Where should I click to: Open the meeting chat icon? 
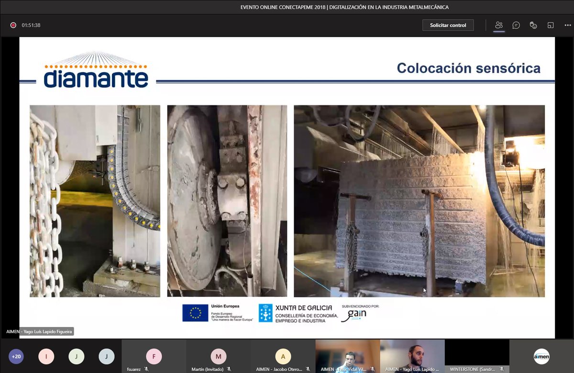tap(516, 25)
